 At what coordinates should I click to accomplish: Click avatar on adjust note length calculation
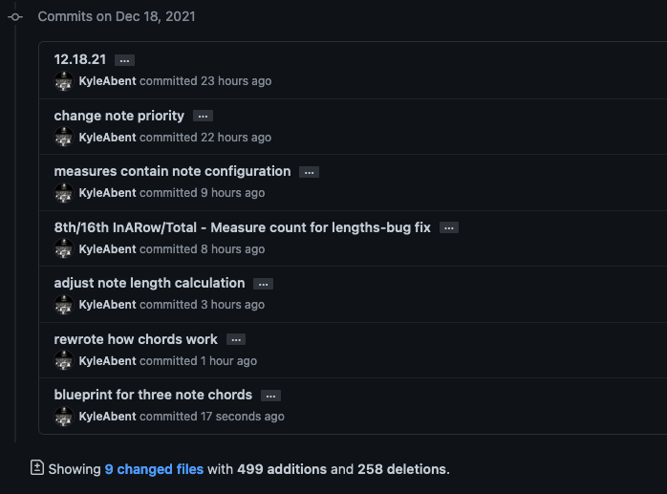(64, 305)
